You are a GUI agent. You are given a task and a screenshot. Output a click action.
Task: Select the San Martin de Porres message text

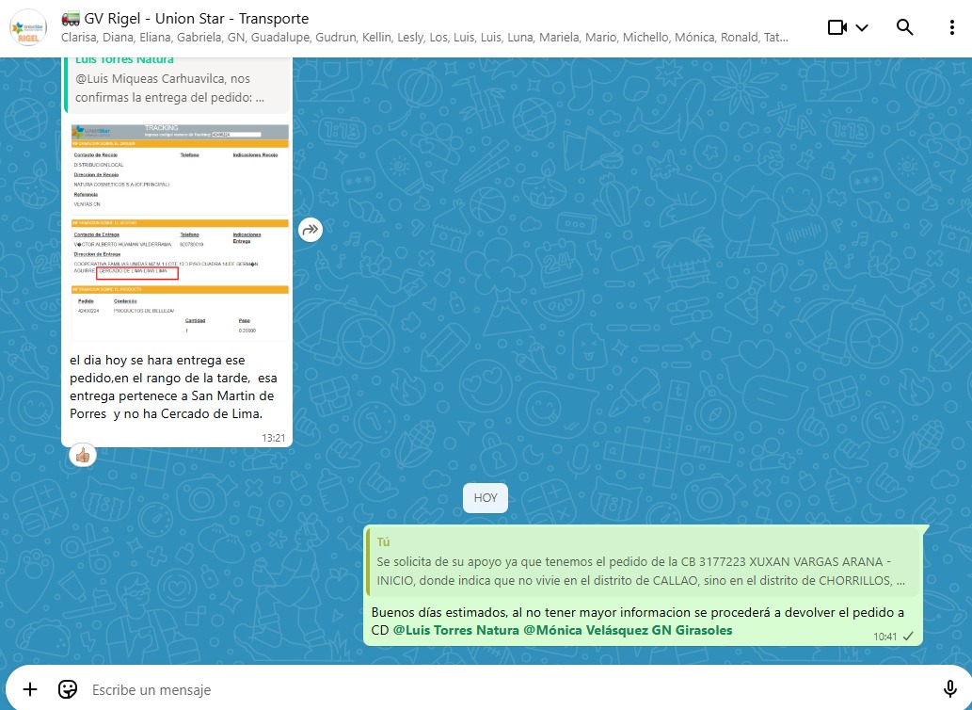tap(172, 386)
